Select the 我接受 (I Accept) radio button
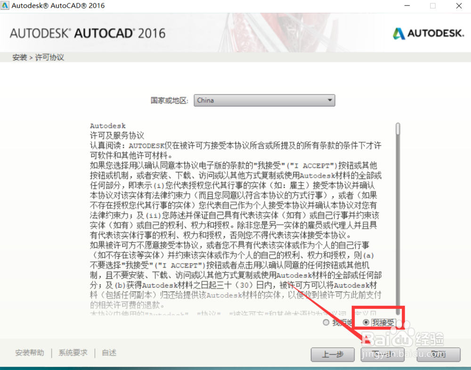471x370 pixels. pos(366,322)
